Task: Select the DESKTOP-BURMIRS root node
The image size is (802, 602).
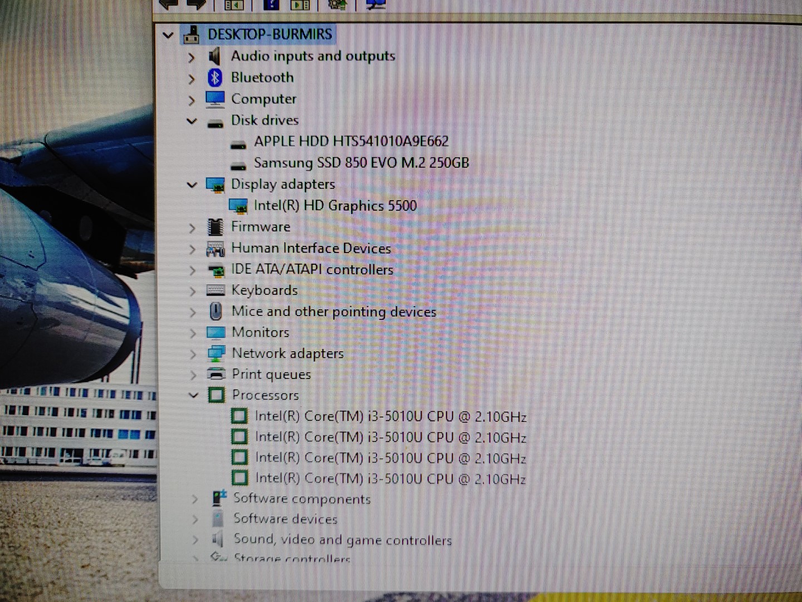Action: pos(270,35)
